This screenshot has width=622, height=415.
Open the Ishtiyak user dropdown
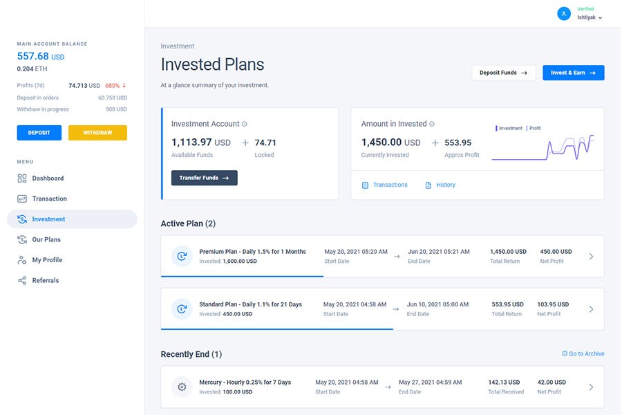point(590,17)
